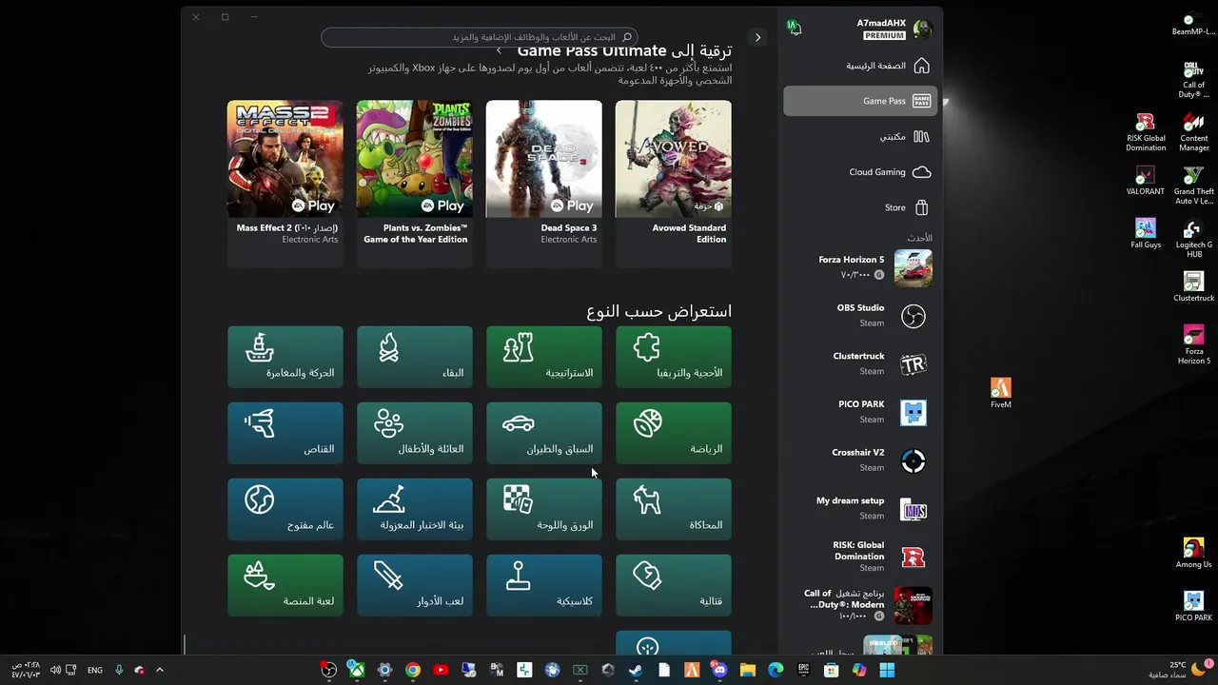Open RISK: Global Domination in recent list
This screenshot has width=1218, height=685.
860,557
